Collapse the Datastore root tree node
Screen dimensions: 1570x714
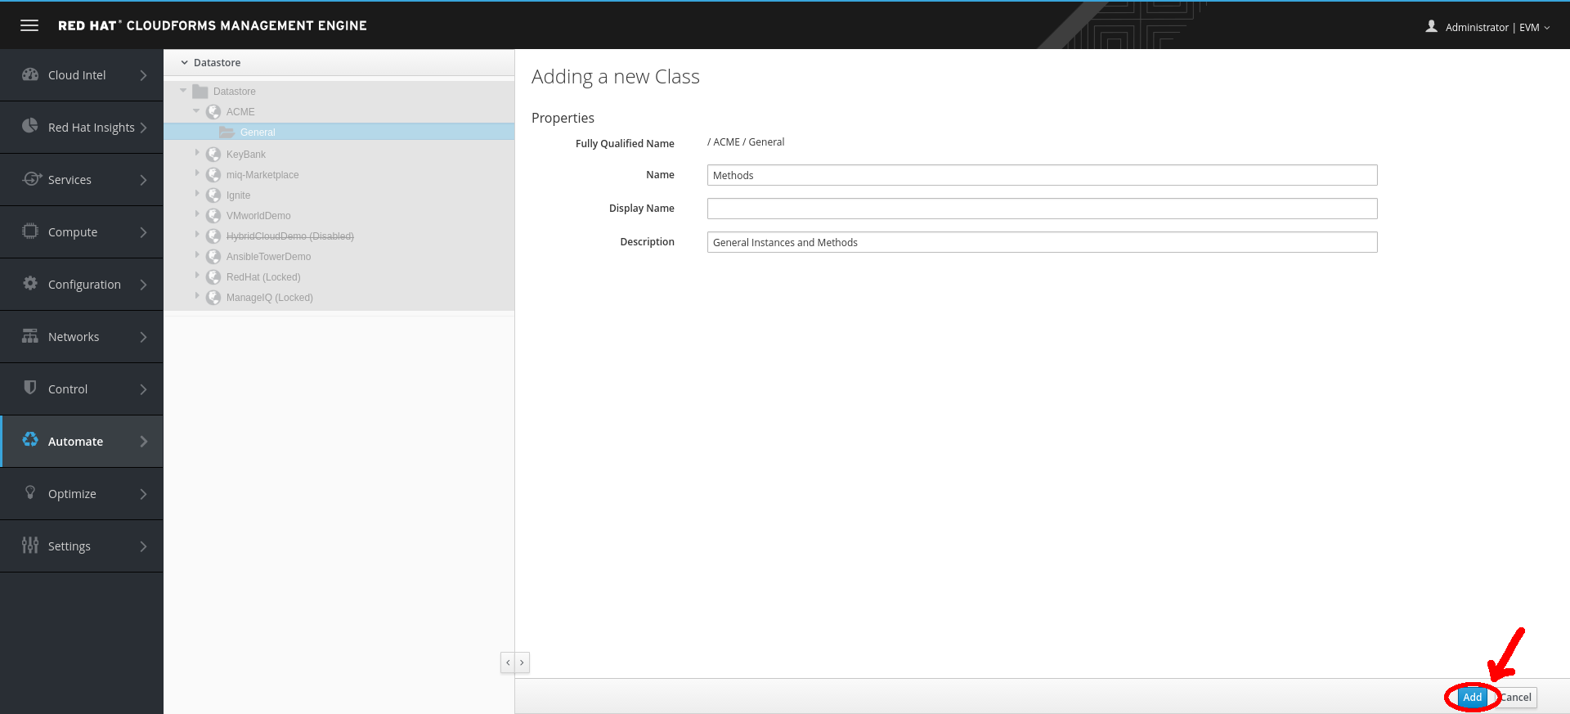tap(183, 91)
